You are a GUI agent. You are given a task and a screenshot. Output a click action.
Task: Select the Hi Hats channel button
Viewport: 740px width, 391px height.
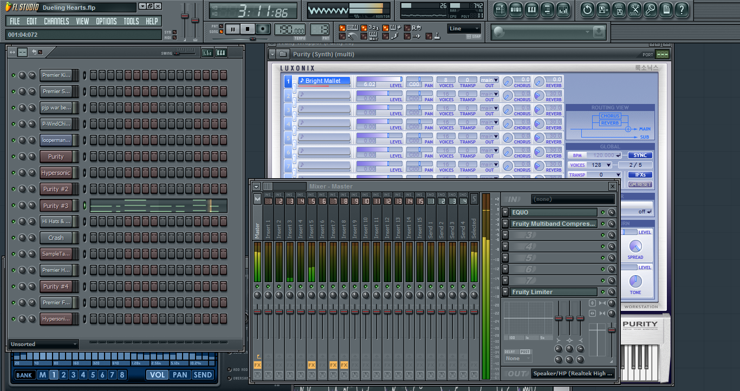[56, 221]
